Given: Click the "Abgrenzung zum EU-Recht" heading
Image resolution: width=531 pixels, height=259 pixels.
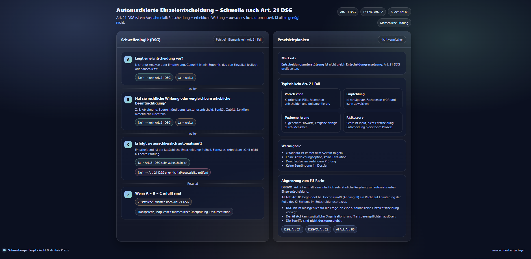Looking at the screenshot, I should [x=303, y=180].
